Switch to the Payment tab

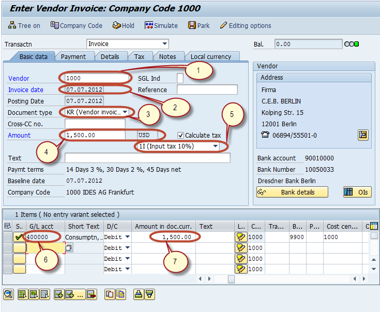[73, 56]
